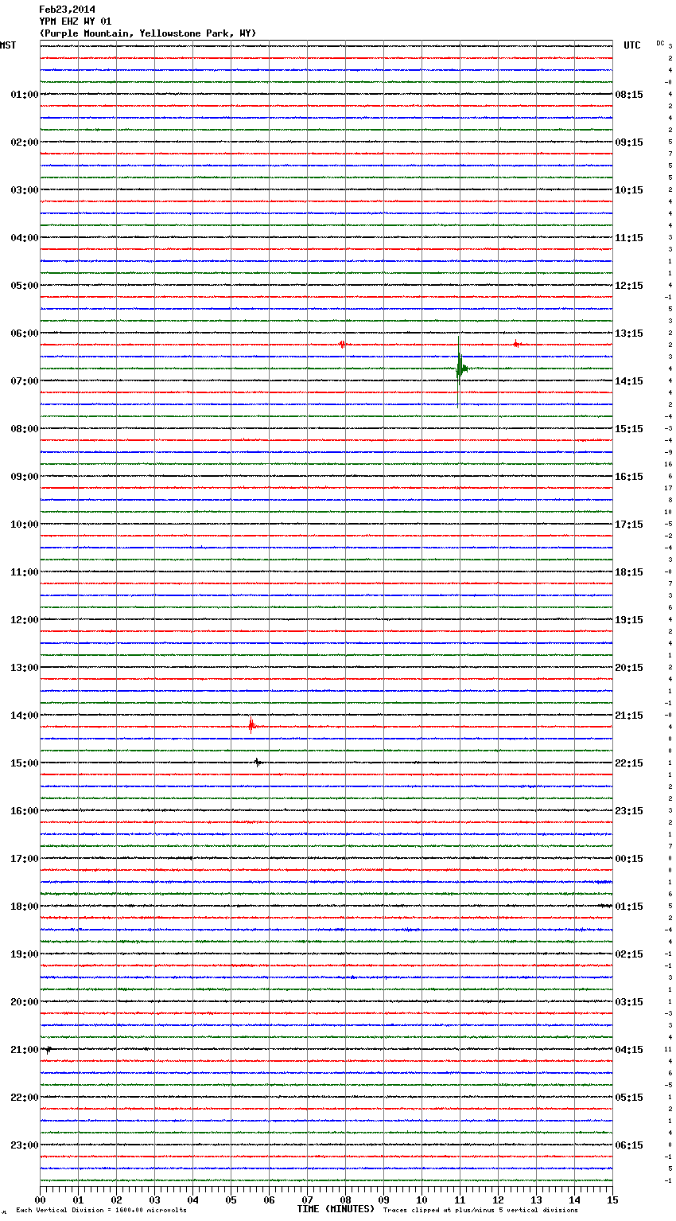Click the Feb23,2014 date header

[x=67, y=10]
